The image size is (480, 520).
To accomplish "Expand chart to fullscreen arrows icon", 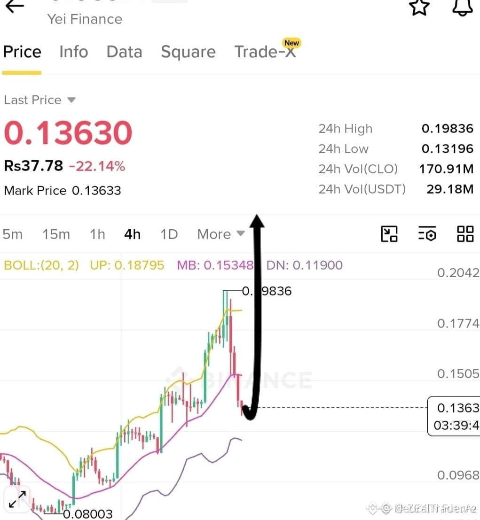I will (17, 499).
